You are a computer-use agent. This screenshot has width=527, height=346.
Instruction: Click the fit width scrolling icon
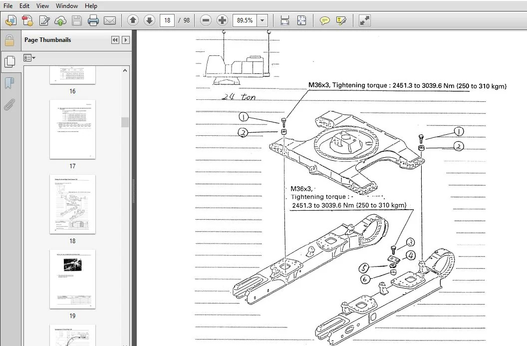[285, 20]
